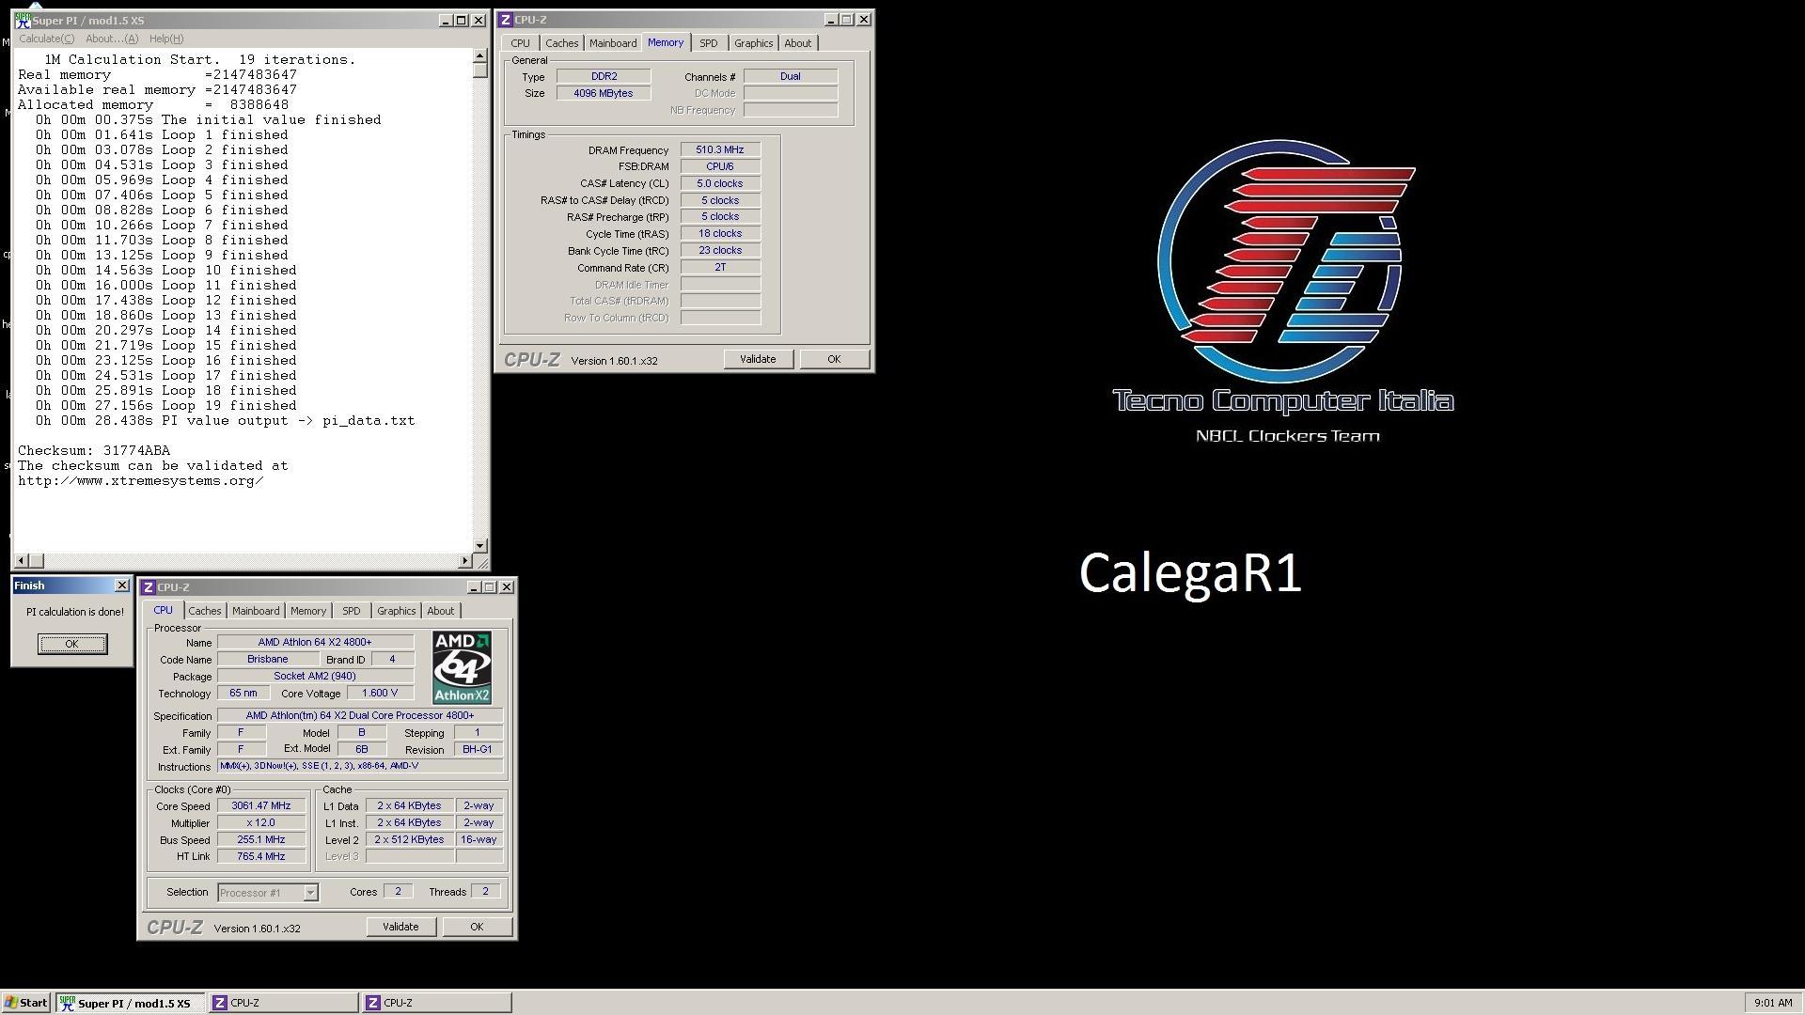Click Bus Speed value 255.1 MHz
The height and width of the screenshot is (1015, 1805).
(261, 839)
